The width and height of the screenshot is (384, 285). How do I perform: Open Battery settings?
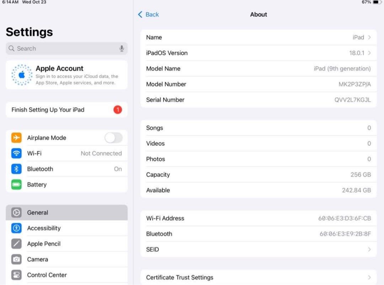pos(66,185)
